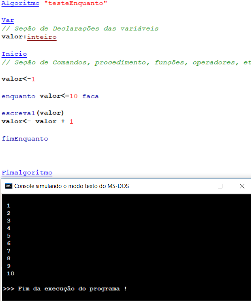Screen dimensions: 251x301
Task: Click the console title 'Console simulando o modo texto do MS-DOS'
Action: click(x=72, y=186)
